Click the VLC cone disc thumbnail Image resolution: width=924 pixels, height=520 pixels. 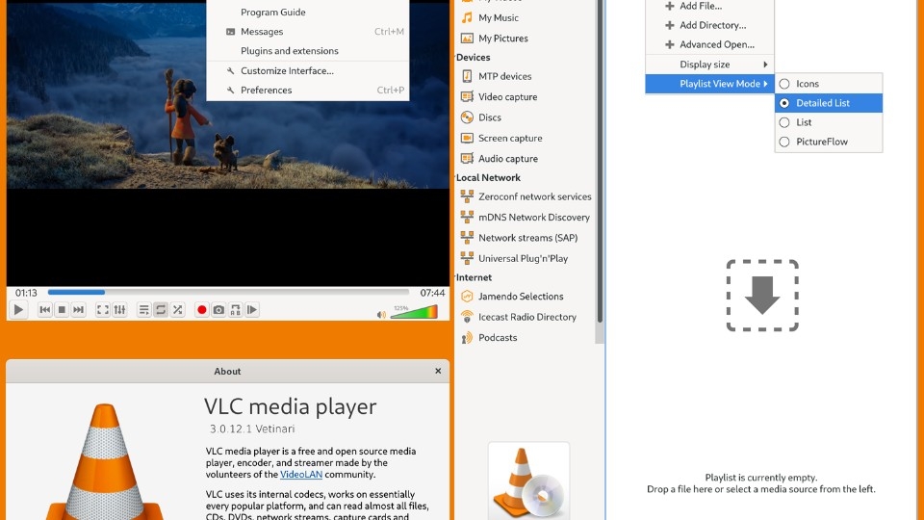pyautogui.click(x=528, y=481)
